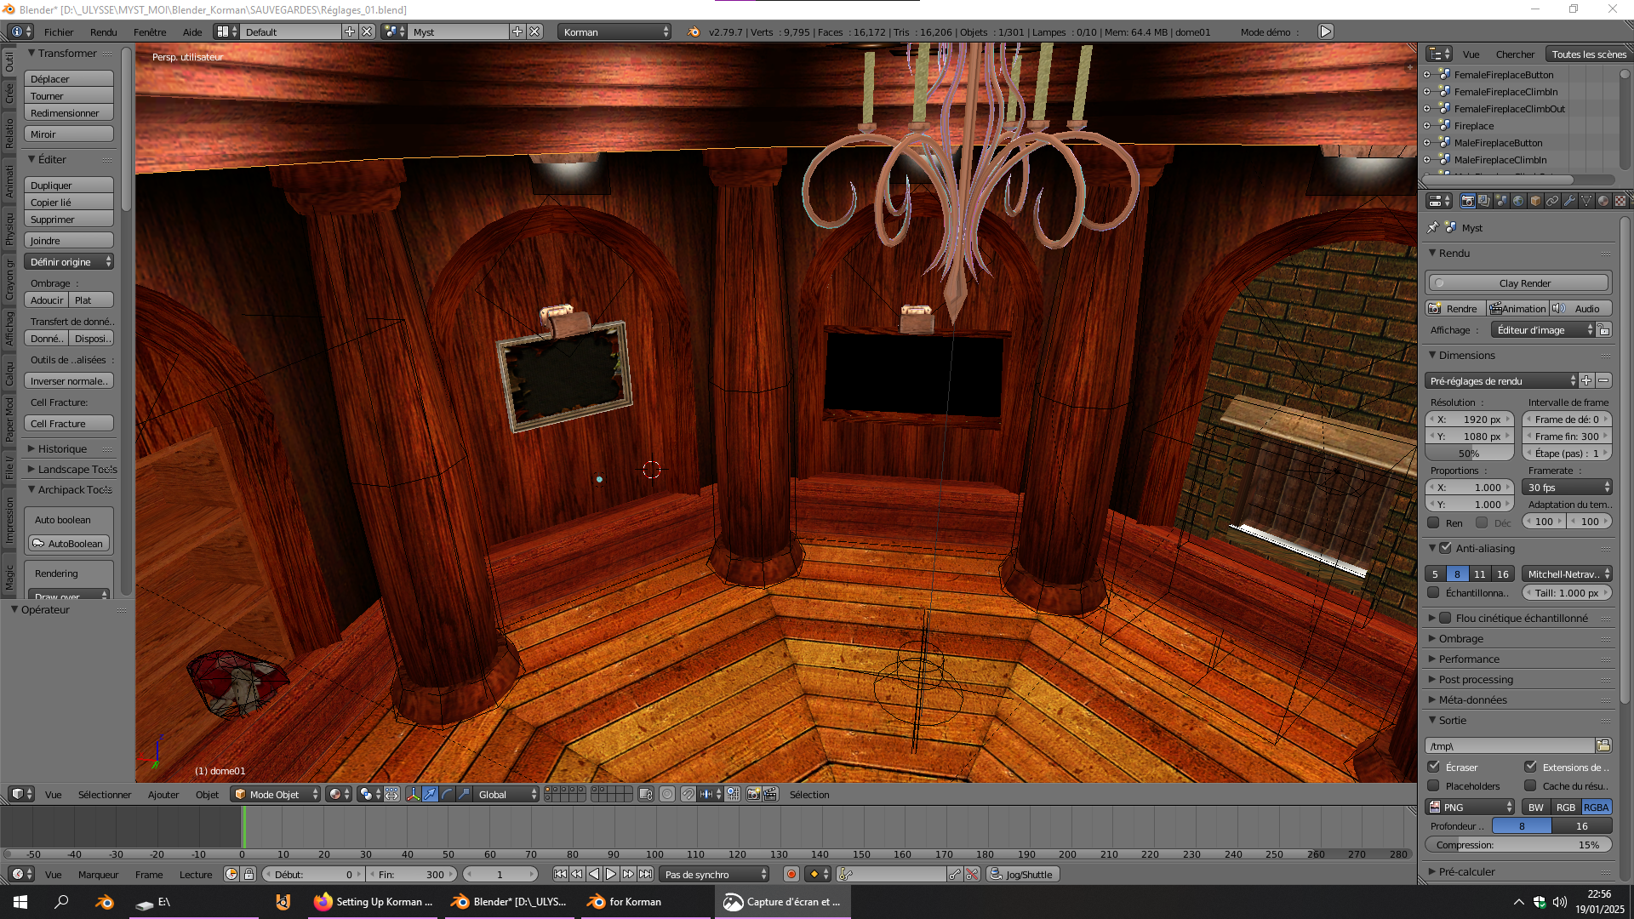1634x919 pixels.
Task: Enable the Ren border checkbox
Action: click(x=1433, y=522)
